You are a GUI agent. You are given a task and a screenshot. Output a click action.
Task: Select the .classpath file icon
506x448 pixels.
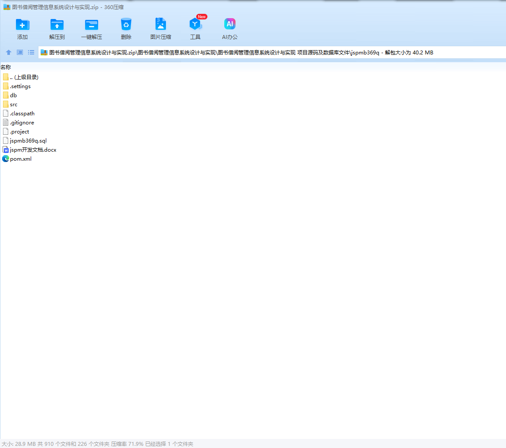(6, 113)
